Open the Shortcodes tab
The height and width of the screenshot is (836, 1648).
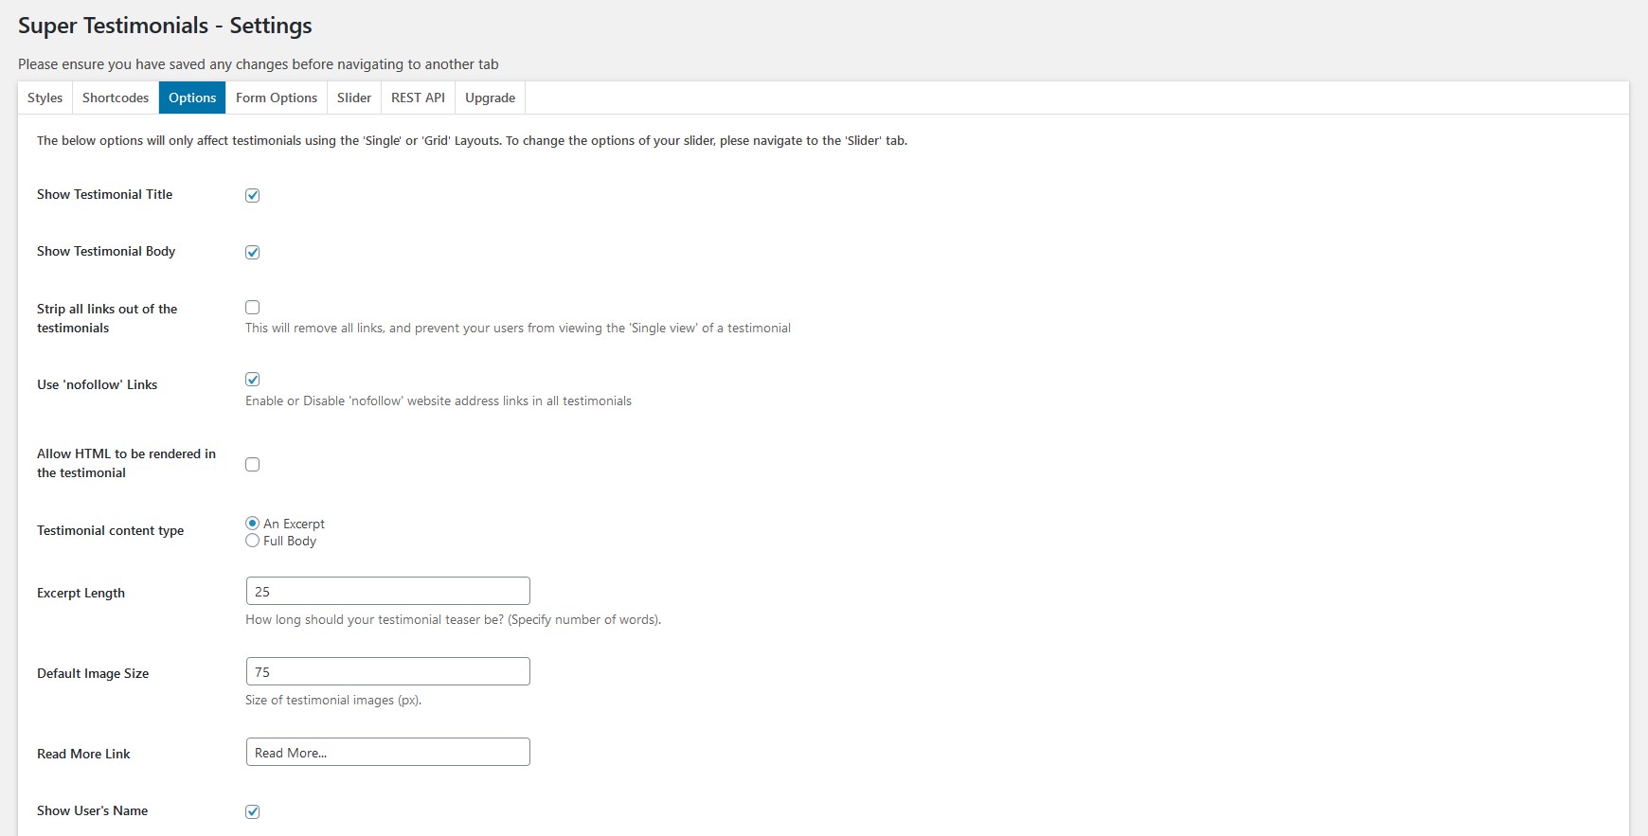pyautogui.click(x=116, y=98)
